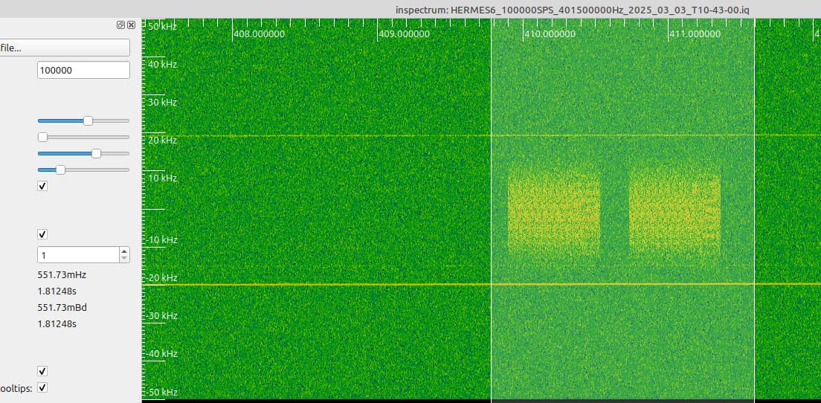The image size is (821, 403).
Task: Grab the right white cursor line
Action: (x=755, y=210)
